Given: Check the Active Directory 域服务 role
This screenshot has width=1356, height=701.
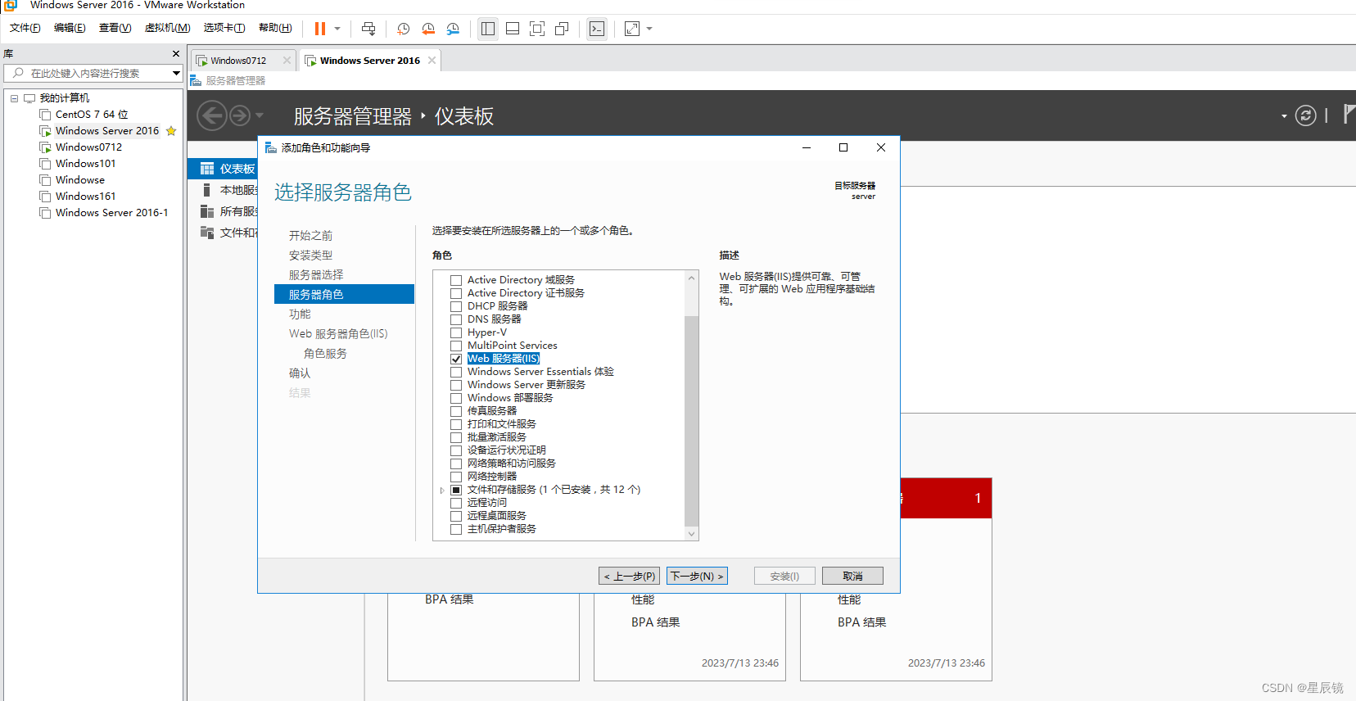Looking at the screenshot, I should click(456, 280).
